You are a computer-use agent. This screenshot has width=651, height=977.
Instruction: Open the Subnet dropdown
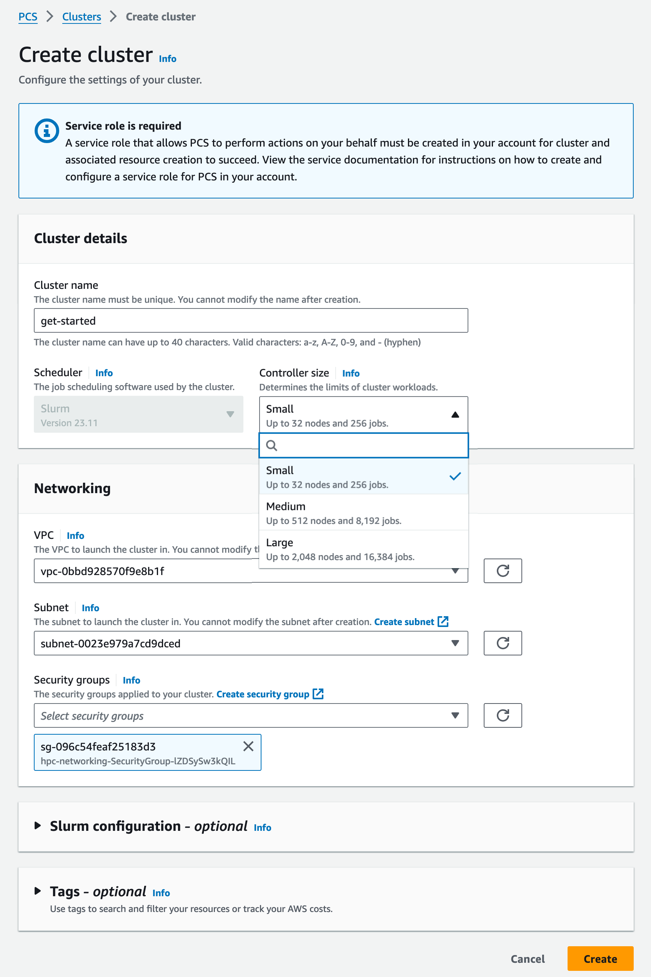pyautogui.click(x=251, y=643)
